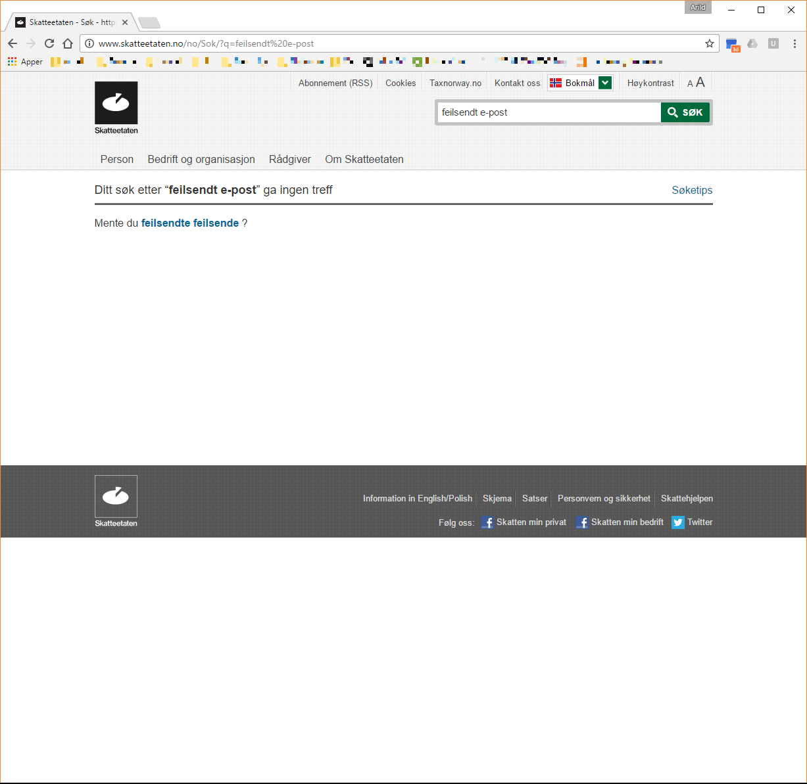Decrease text size with smaller A
807x784 pixels.
(690, 83)
